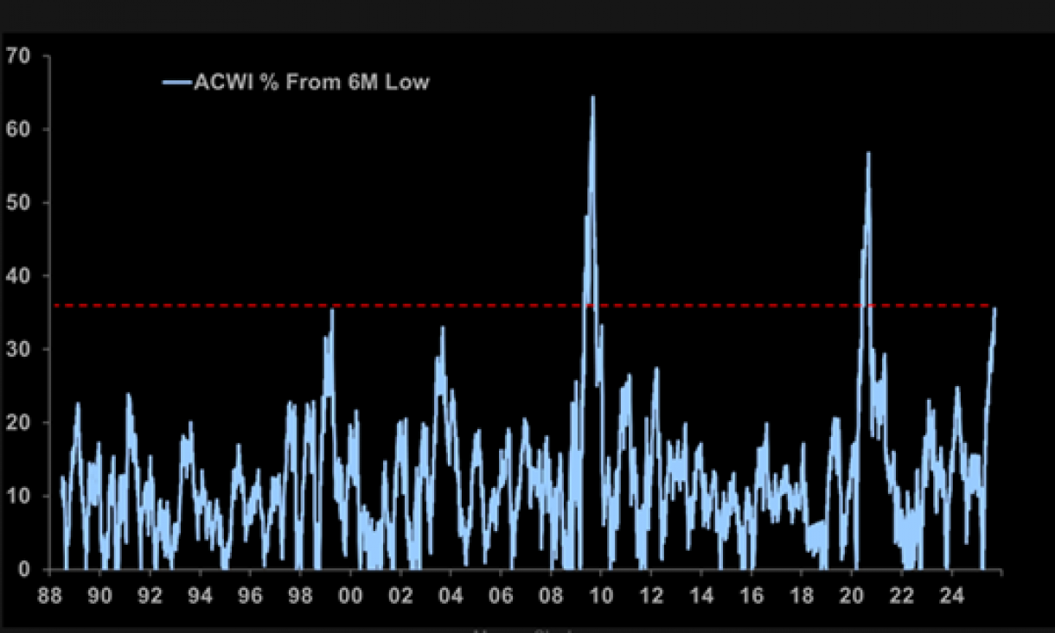The width and height of the screenshot is (1055, 633).
Task: Click the 2020 spike peak near 57
Action: click(x=867, y=154)
